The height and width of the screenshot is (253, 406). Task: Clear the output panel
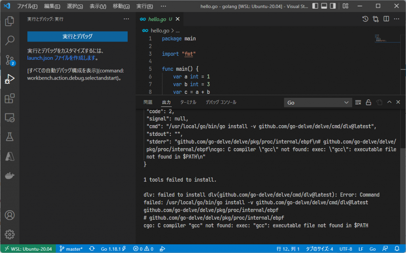[358, 103]
